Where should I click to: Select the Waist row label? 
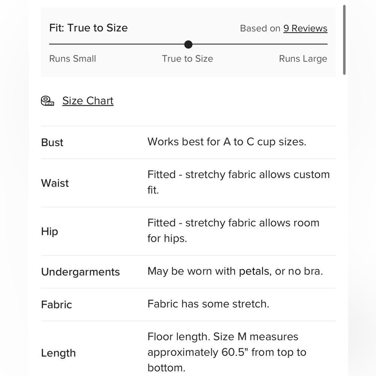tap(55, 183)
